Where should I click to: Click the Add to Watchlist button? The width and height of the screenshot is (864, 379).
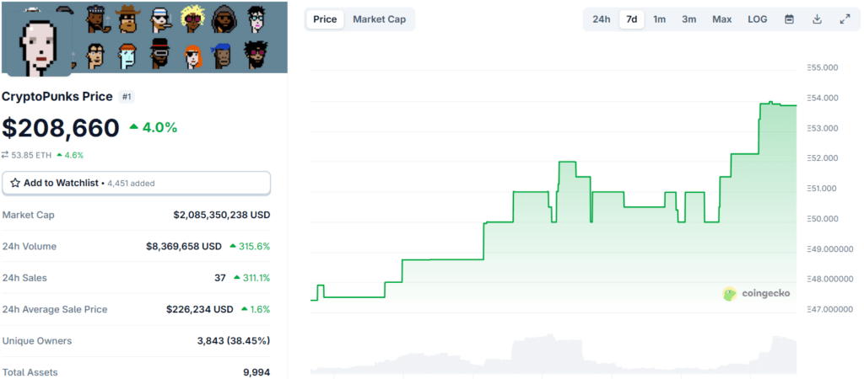[x=136, y=183]
